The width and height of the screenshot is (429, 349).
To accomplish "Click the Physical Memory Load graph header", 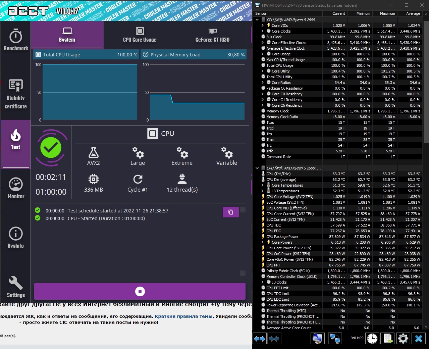I will [194, 55].
